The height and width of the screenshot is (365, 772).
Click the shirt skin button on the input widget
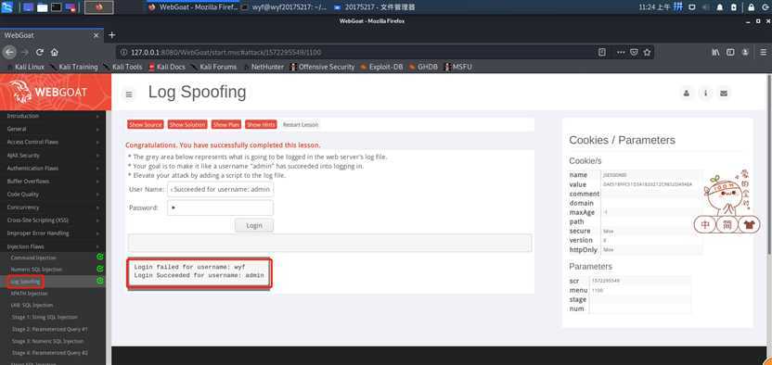pyautogui.click(x=749, y=225)
